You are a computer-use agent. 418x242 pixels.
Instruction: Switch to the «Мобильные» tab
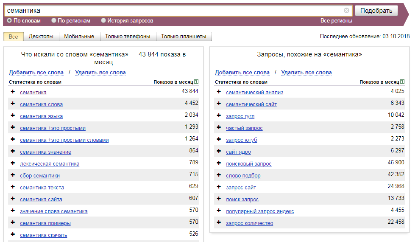79,37
